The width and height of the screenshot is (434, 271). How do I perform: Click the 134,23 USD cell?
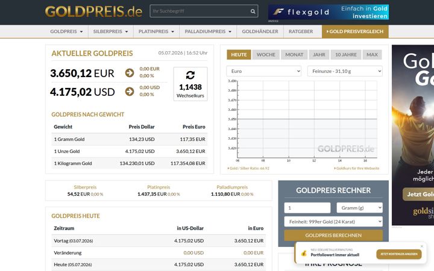click(142, 139)
